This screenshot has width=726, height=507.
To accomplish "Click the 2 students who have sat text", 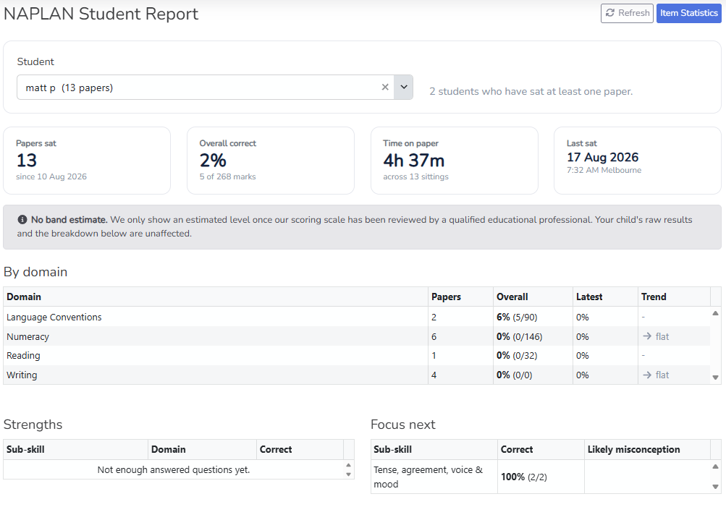I will tap(531, 91).
